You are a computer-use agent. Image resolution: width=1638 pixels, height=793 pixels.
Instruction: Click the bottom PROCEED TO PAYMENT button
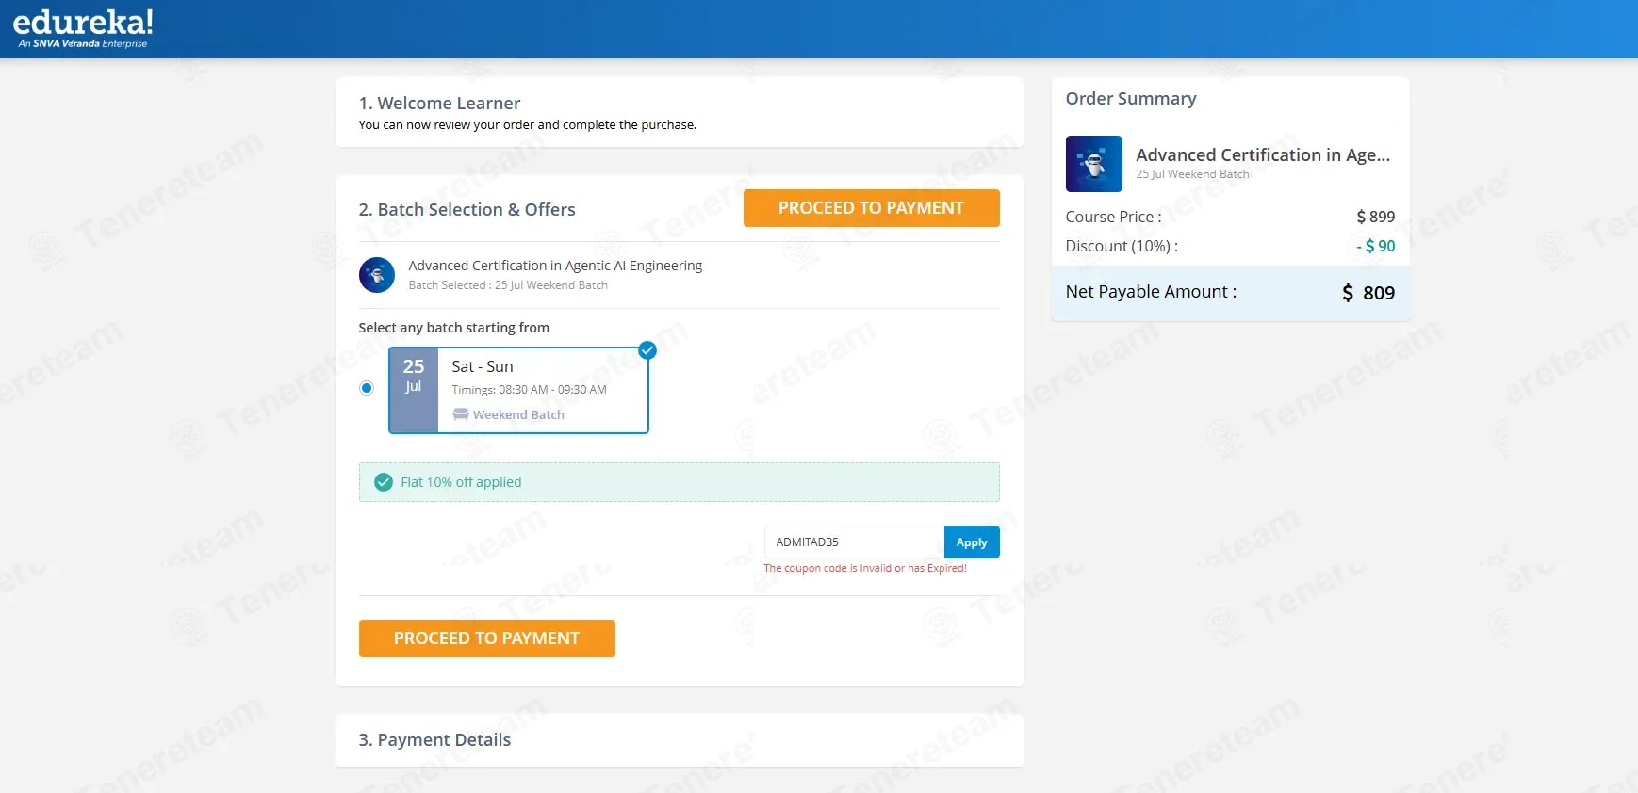point(486,639)
